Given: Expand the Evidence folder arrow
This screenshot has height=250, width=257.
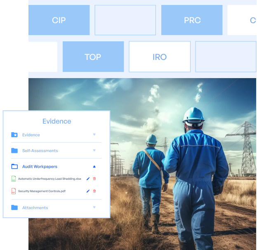Looking at the screenshot, I should click(94, 135).
